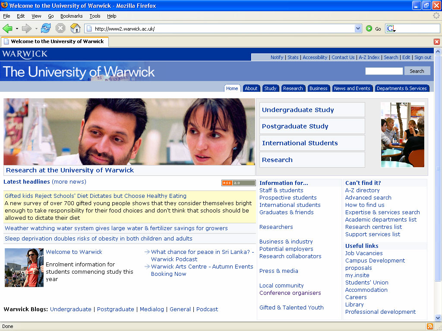Click the Google search engine icon
This screenshot has height=331, width=442.
pos(390,28)
